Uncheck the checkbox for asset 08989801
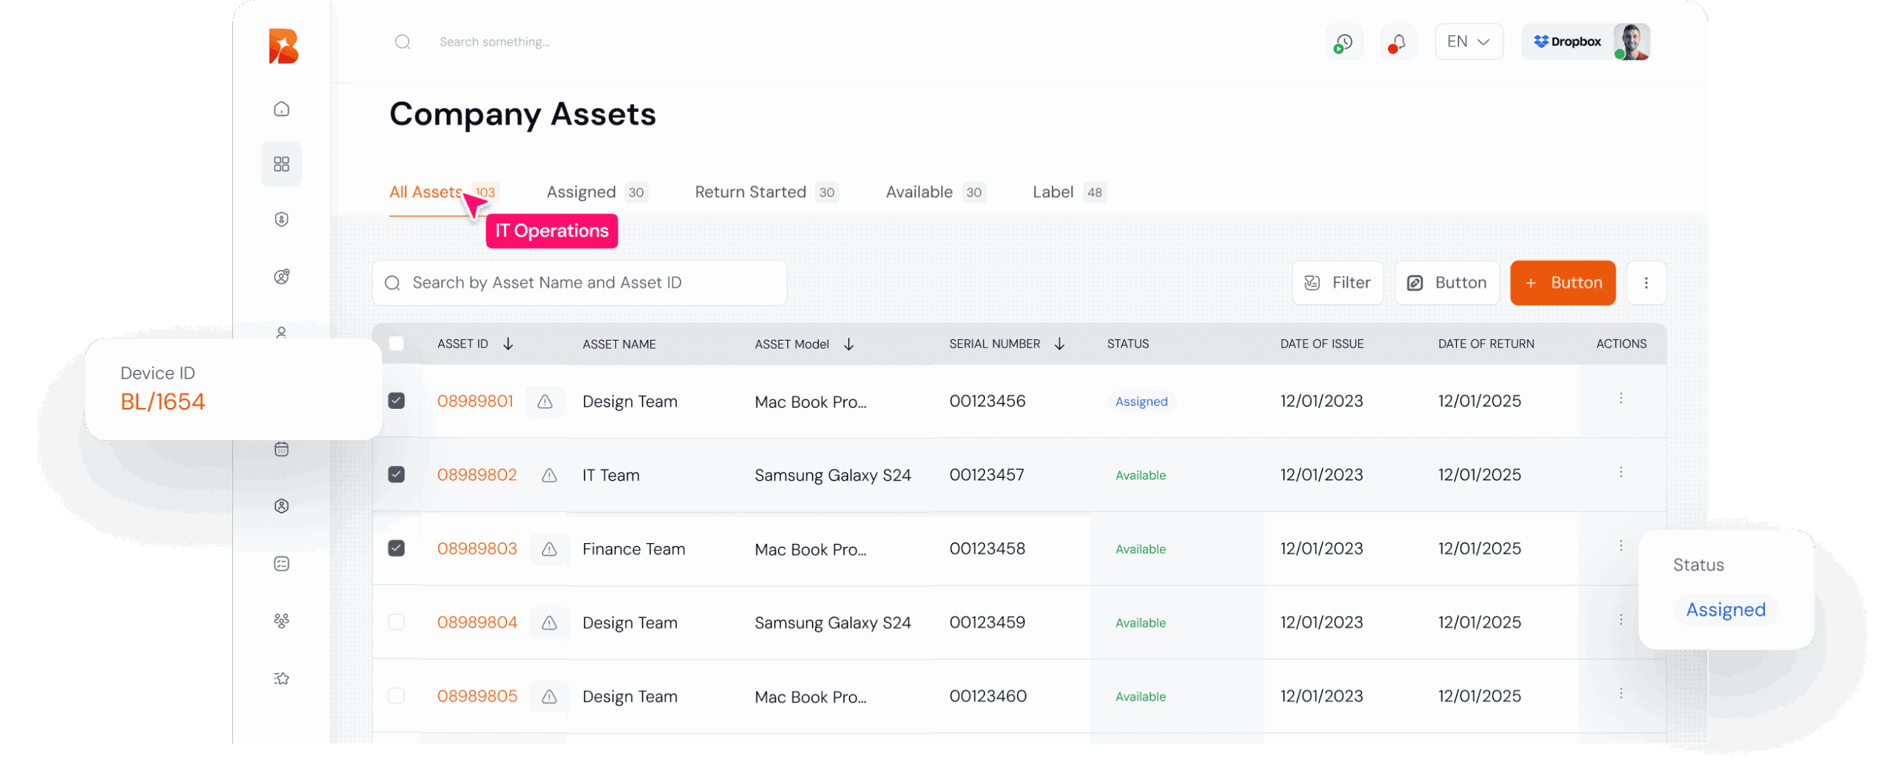Screen dimensions: 1900x782 [396, 401]
